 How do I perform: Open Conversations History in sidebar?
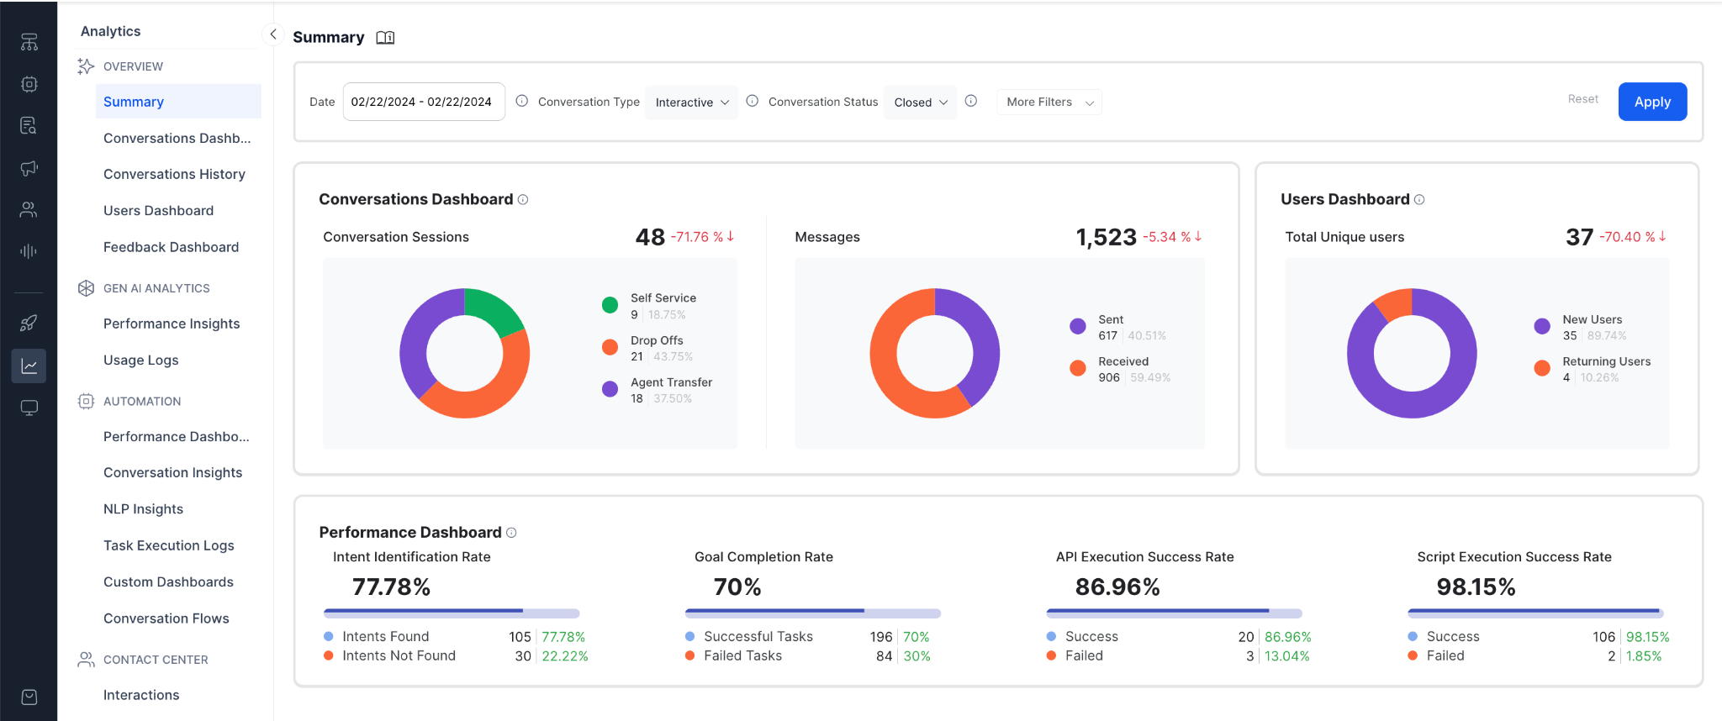(x=174, y=174)
